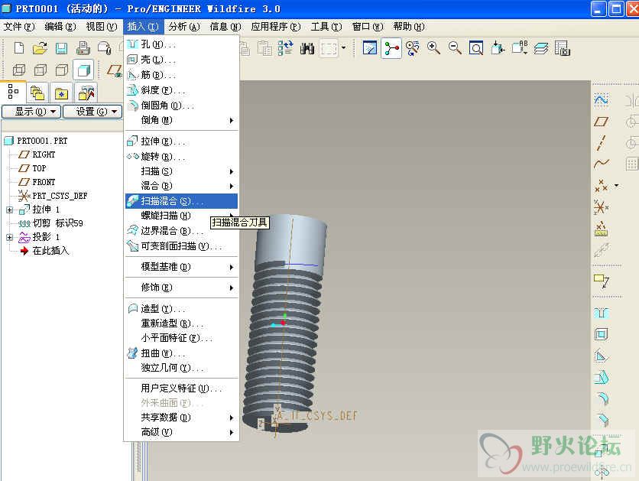Choose 孔 (Hole) from insert menu
The image size is (639, 481).
point(181,44)
